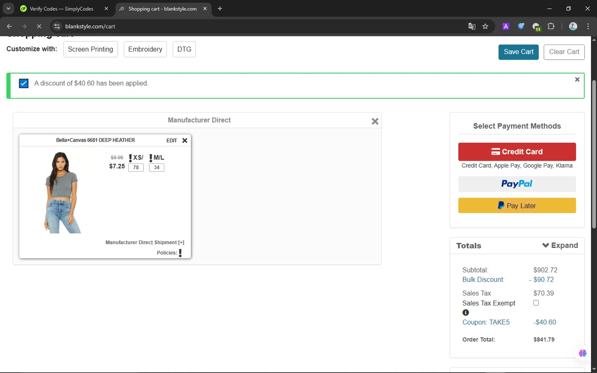Click the checkmark icon in discount alert
The height and width of the screenshot is (373, 597).
(x=24, y=84)
